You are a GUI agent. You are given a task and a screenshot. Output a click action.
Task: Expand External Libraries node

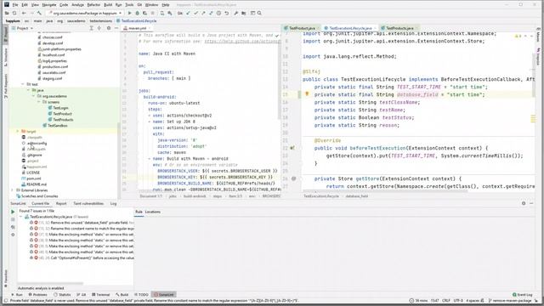click(x=13, y=190)
